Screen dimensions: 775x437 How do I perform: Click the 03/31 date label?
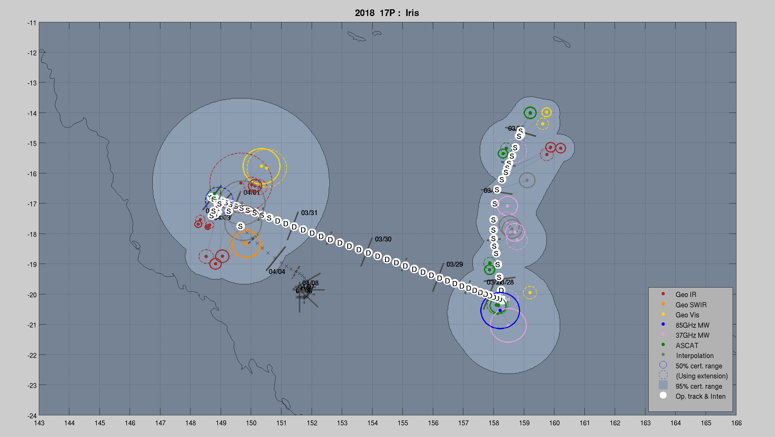(309, 213)
